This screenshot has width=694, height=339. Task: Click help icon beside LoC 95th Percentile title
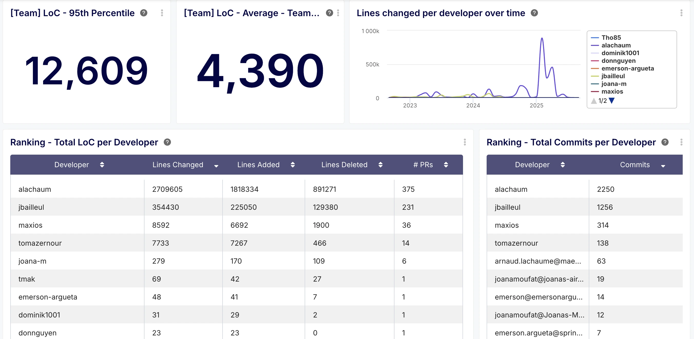143,13
